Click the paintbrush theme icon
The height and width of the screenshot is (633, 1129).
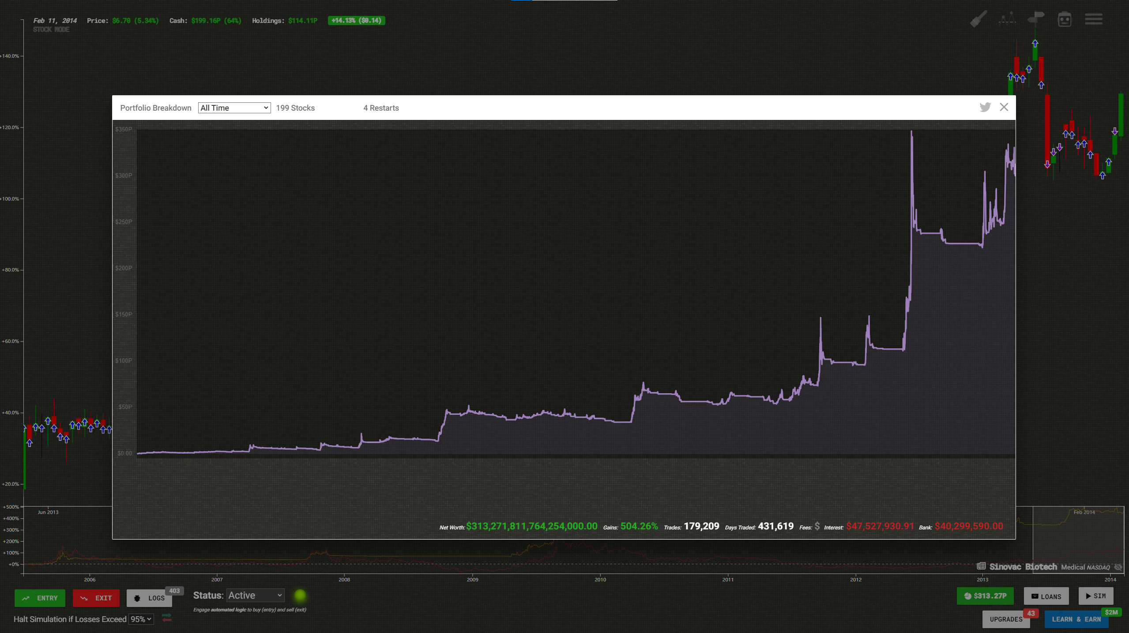[978, 19]
